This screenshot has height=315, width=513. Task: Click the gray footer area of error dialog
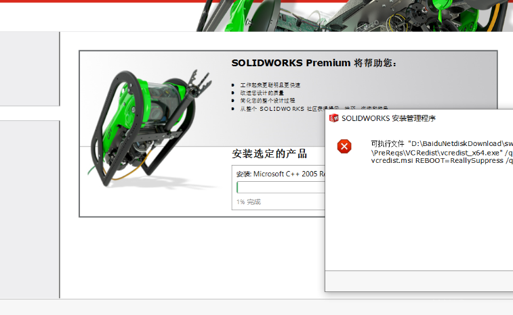click(x=419, y=281)
